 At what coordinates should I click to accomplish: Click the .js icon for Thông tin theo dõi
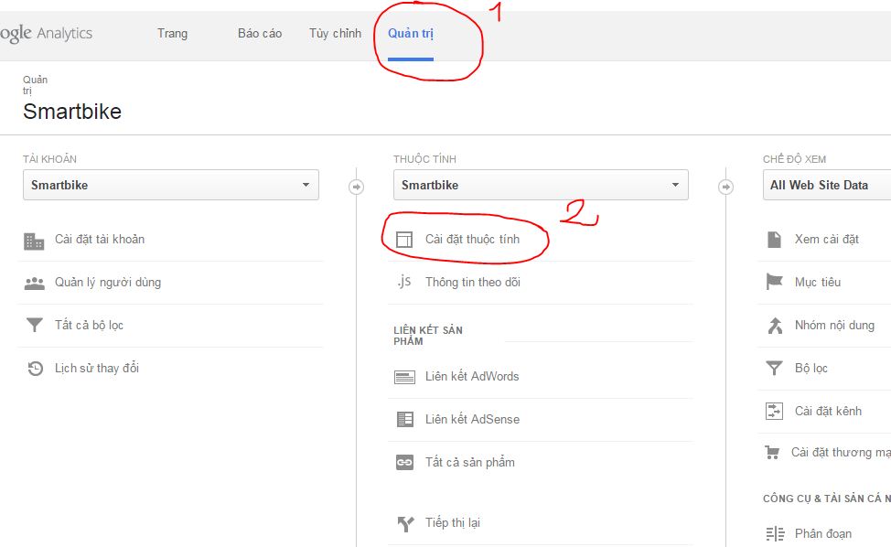pos(404,281)
